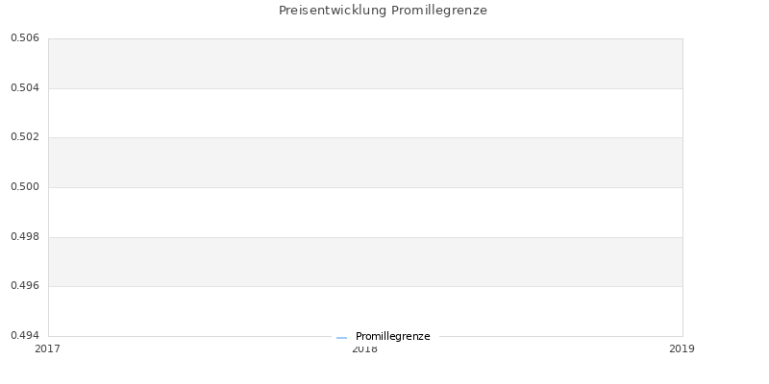769x384 pixels.
Task: Click the gray band between 0.496 and 0.498
Action: click(x=365, y=262)
